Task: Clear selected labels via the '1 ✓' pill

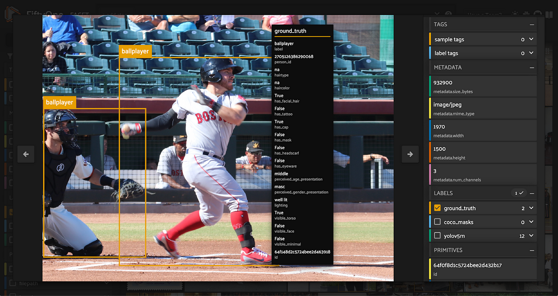Action: [x=519, y=193]
